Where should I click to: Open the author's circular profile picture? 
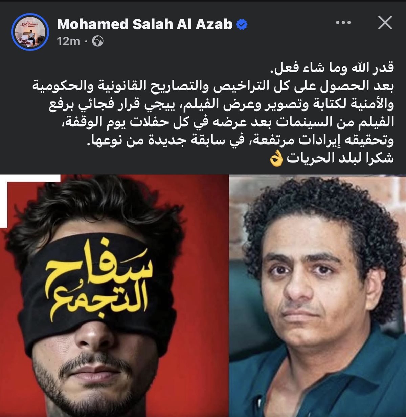(x=30, y=32)
